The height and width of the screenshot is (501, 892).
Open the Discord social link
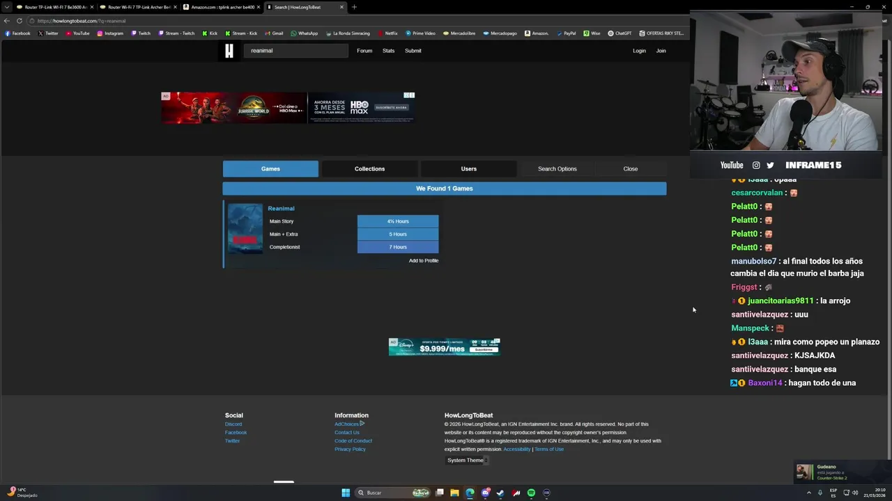point(233,424)
